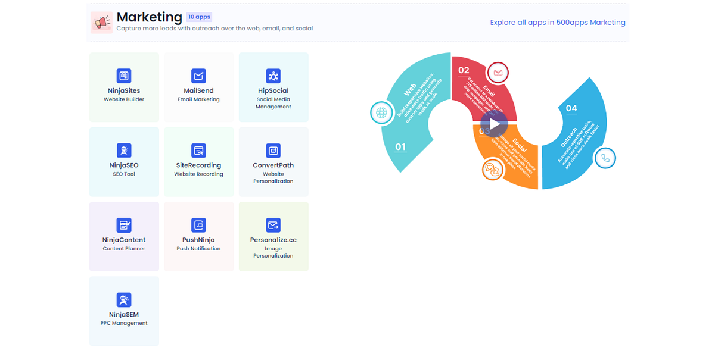715x357 pixels.
Task: Open the ConvertPath personalization icon
Action: pyautogui.click(x=273, y=151)
